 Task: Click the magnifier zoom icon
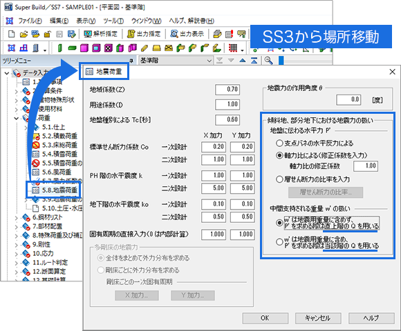coord(268,61)
